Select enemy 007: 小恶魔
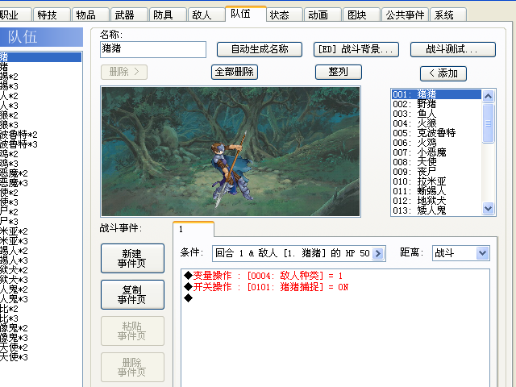The width and height of the screenshot is (516, 387). click(x=436, y=152)
